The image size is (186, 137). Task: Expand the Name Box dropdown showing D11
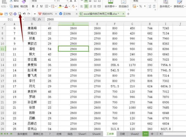click(23, 19)
